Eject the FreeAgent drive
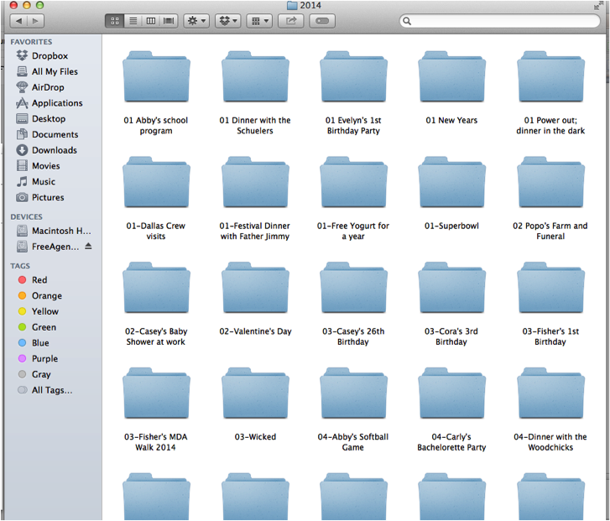 [x=88, y=246]
